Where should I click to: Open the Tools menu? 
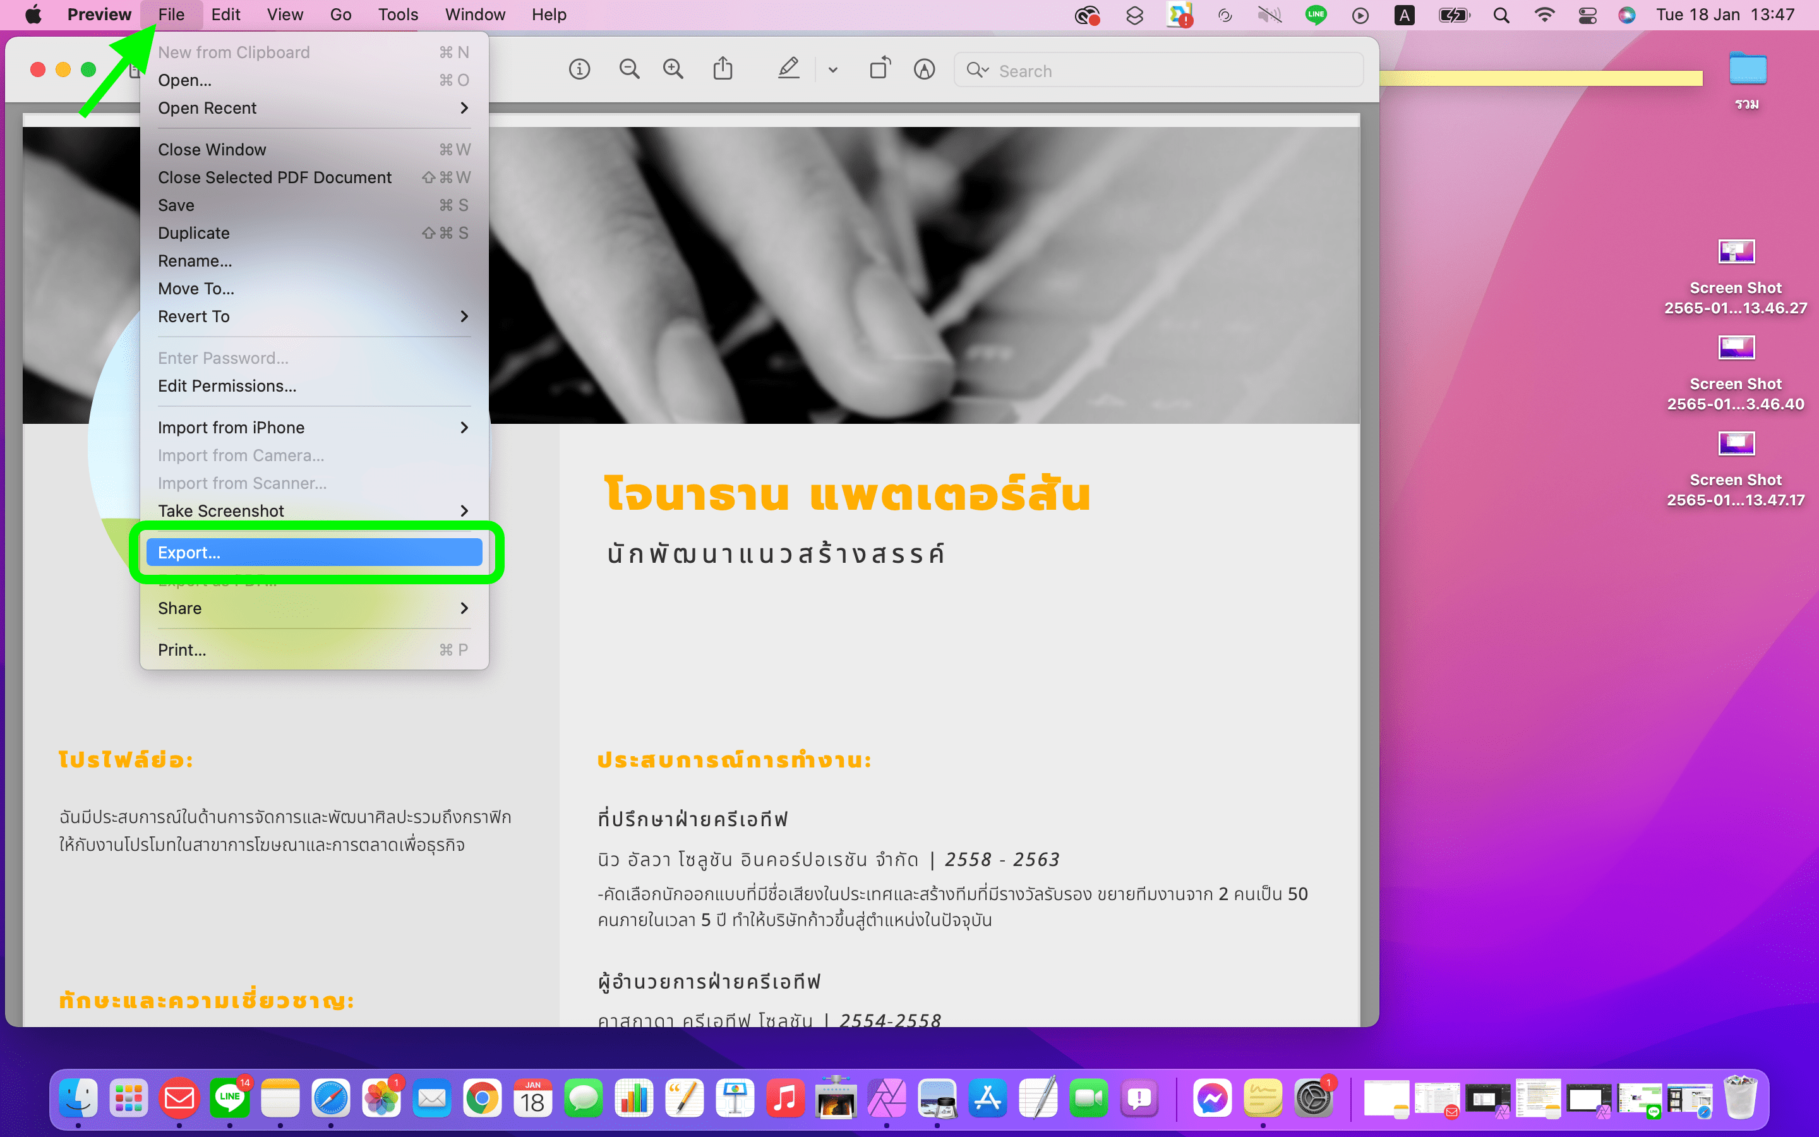398,15
